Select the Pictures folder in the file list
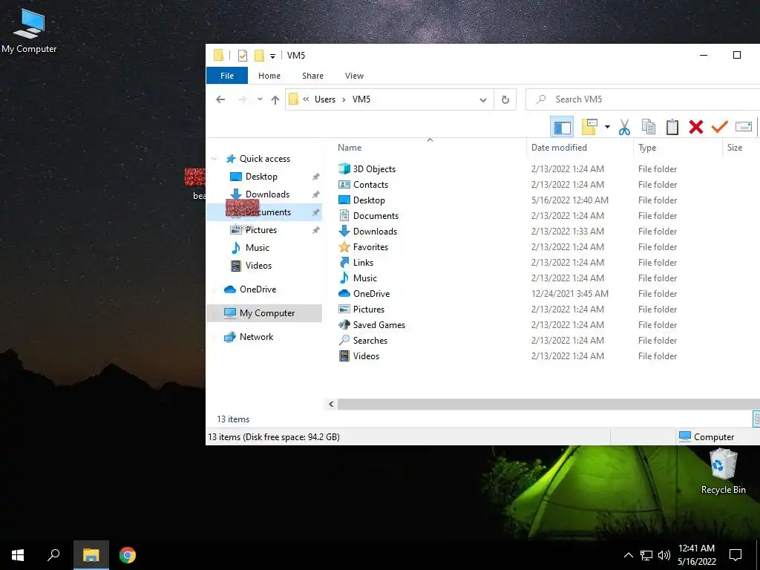Screen dimensions: 760x570 [368, 309]
